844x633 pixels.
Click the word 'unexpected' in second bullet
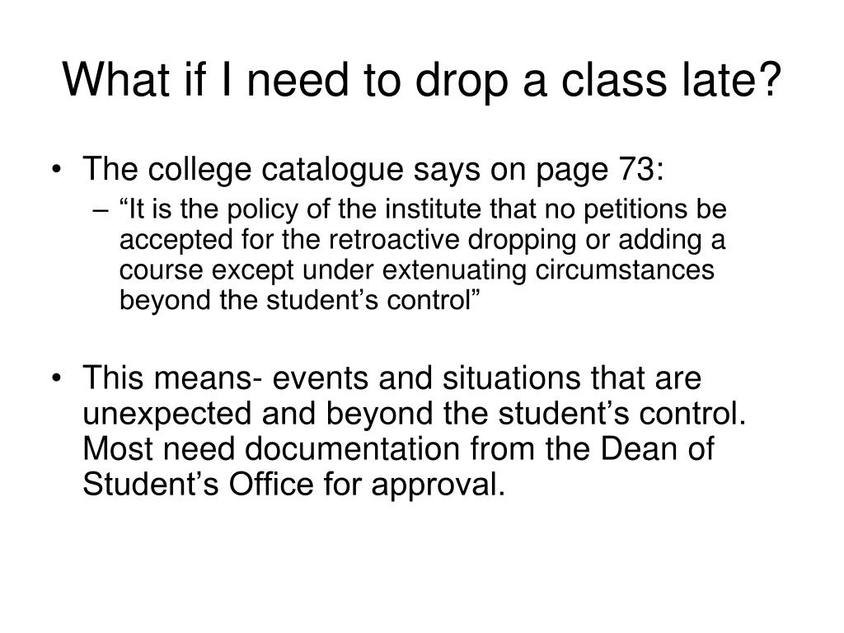click(x=166, y=415)
